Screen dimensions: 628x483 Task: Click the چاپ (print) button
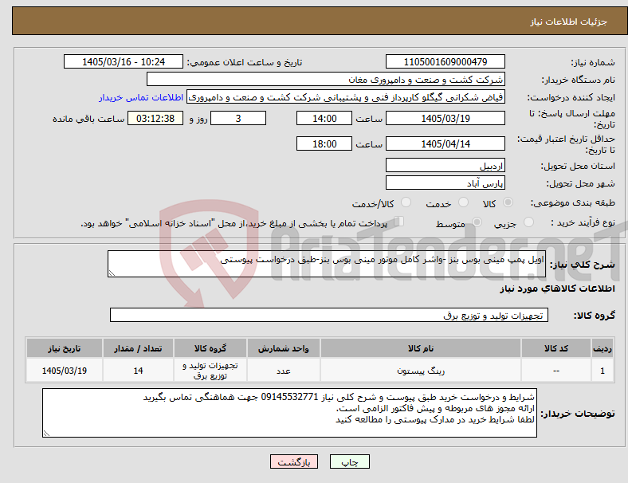point(349,461)
